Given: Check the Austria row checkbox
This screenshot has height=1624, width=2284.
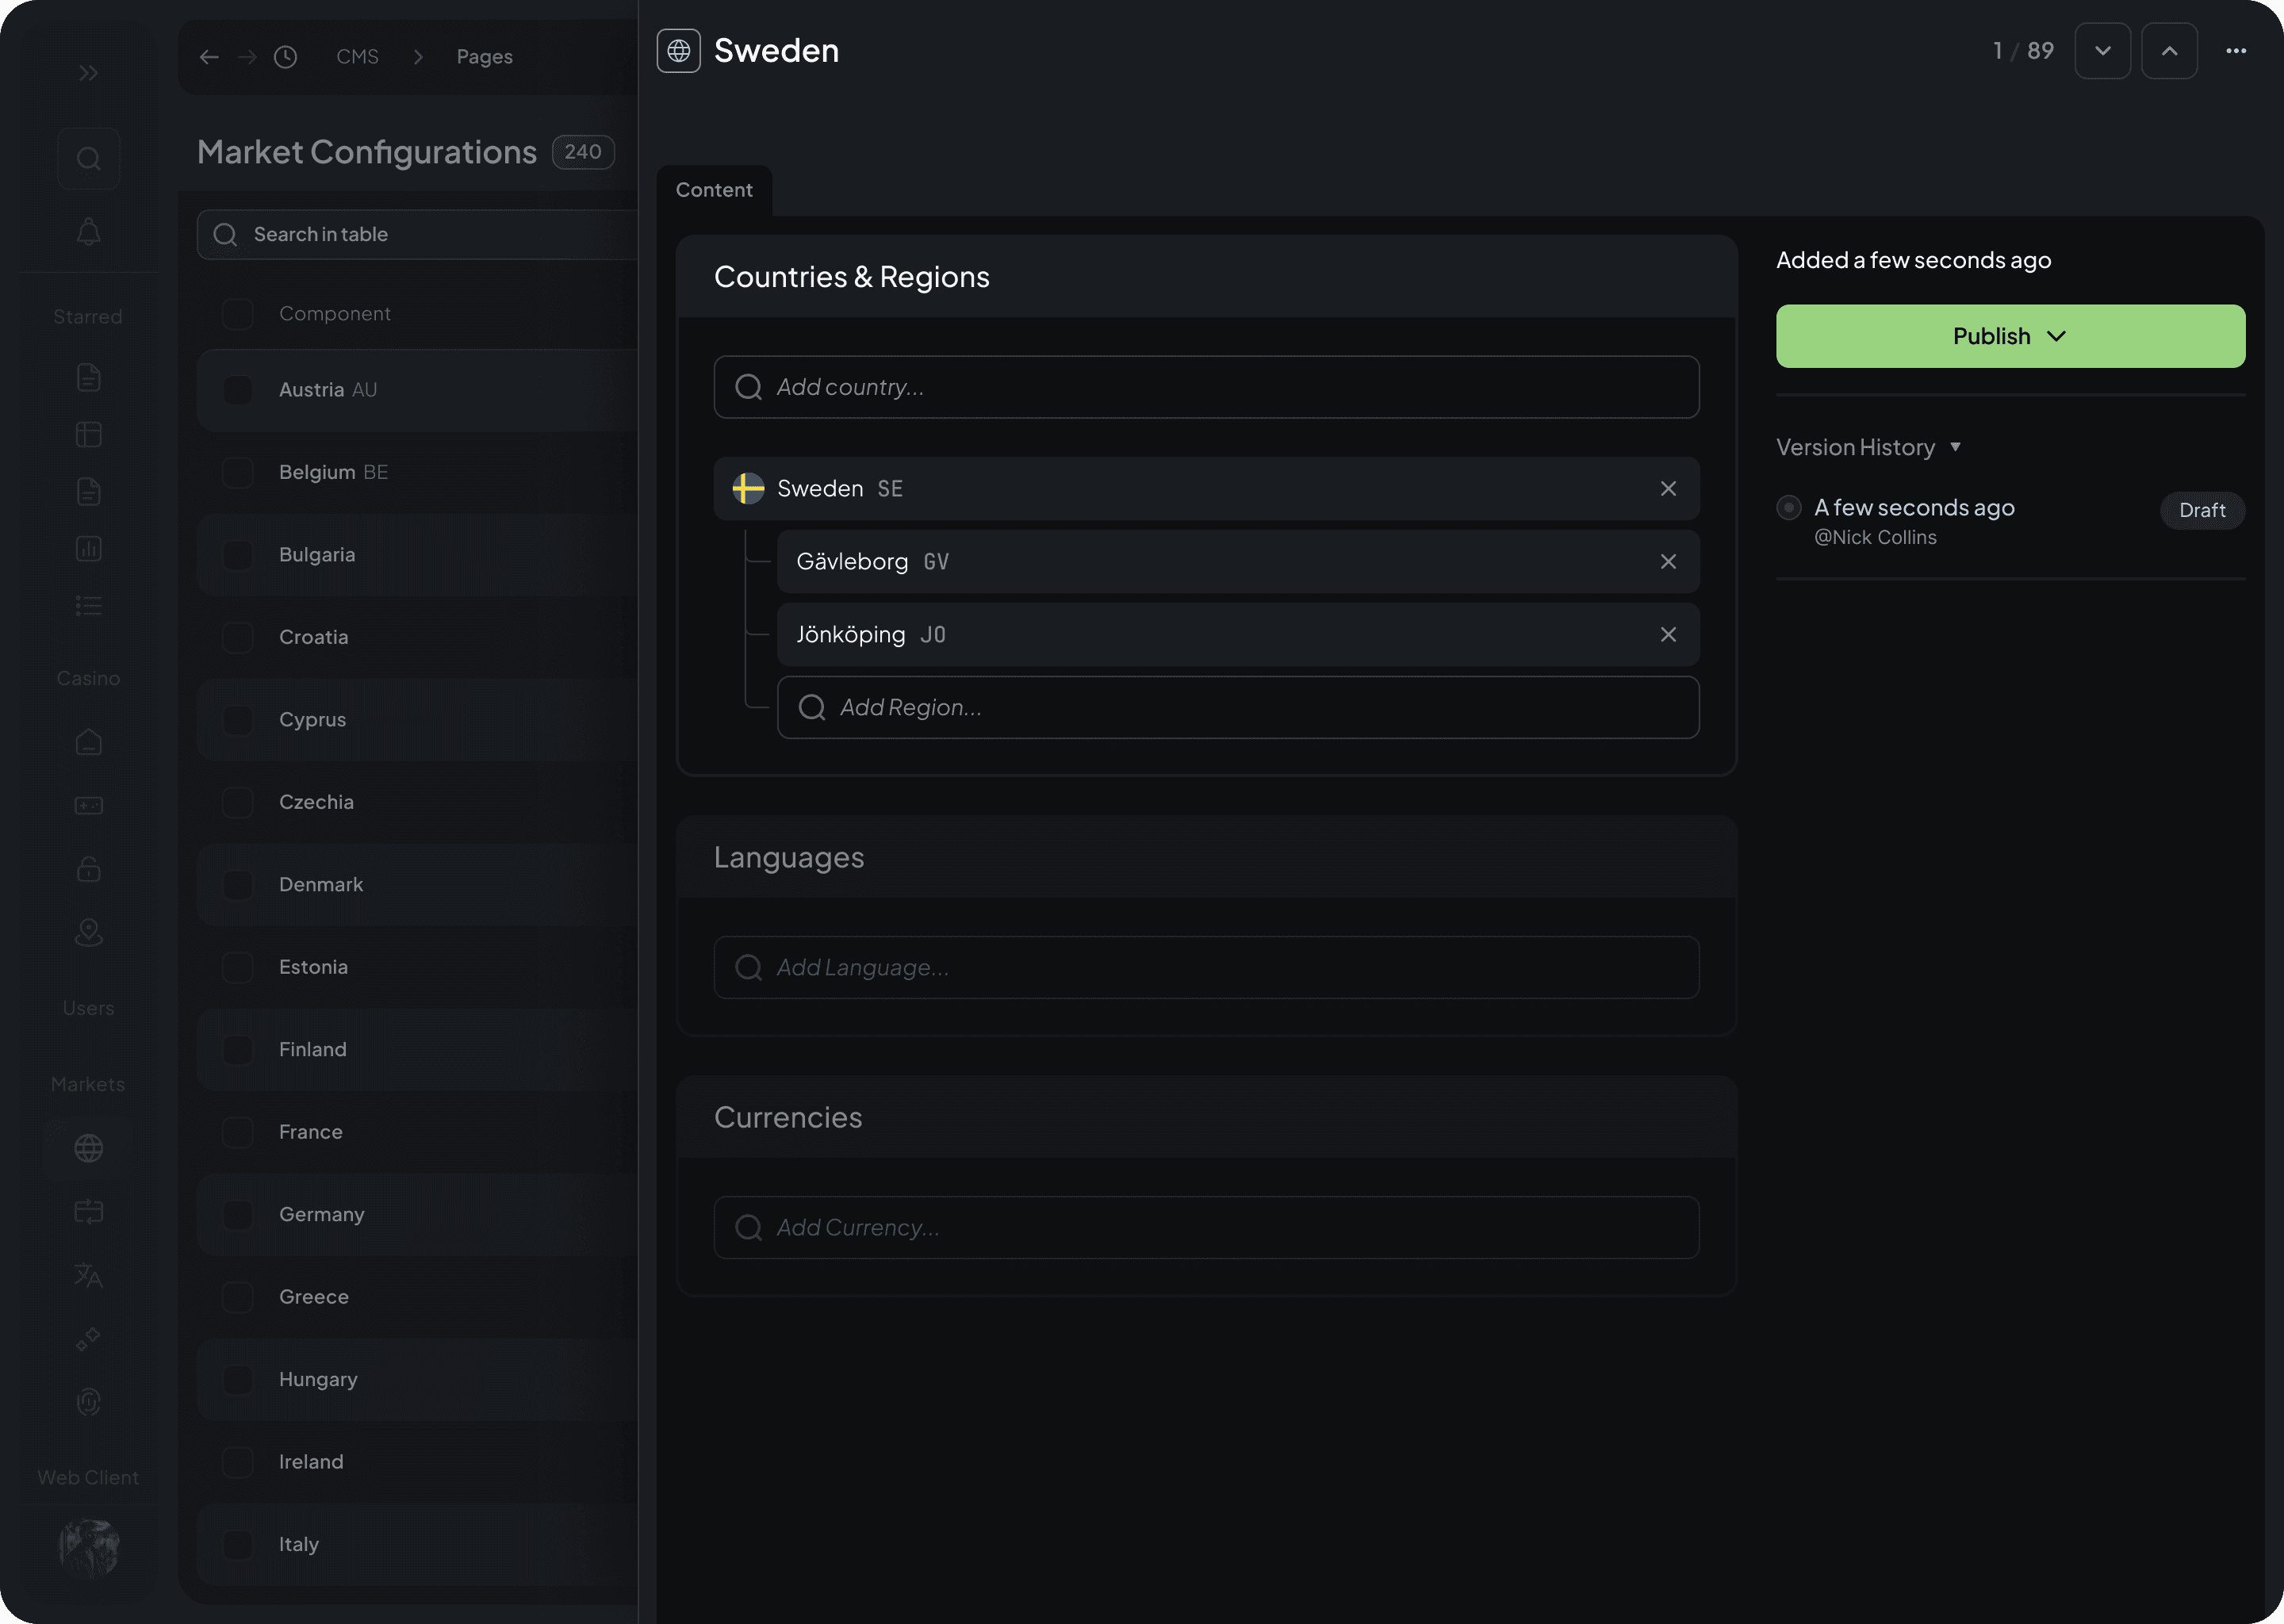Looking at the screenshot, I should click(x=238, y=390).
